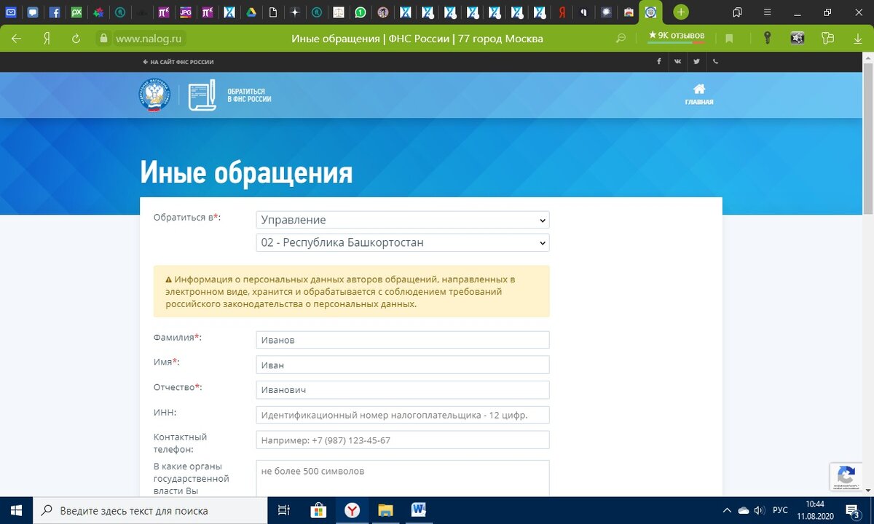Image resolution: width=874 pixels, height=524 pixels.
Task: Open the browser hamburger menu
Action: click(767, 12)
